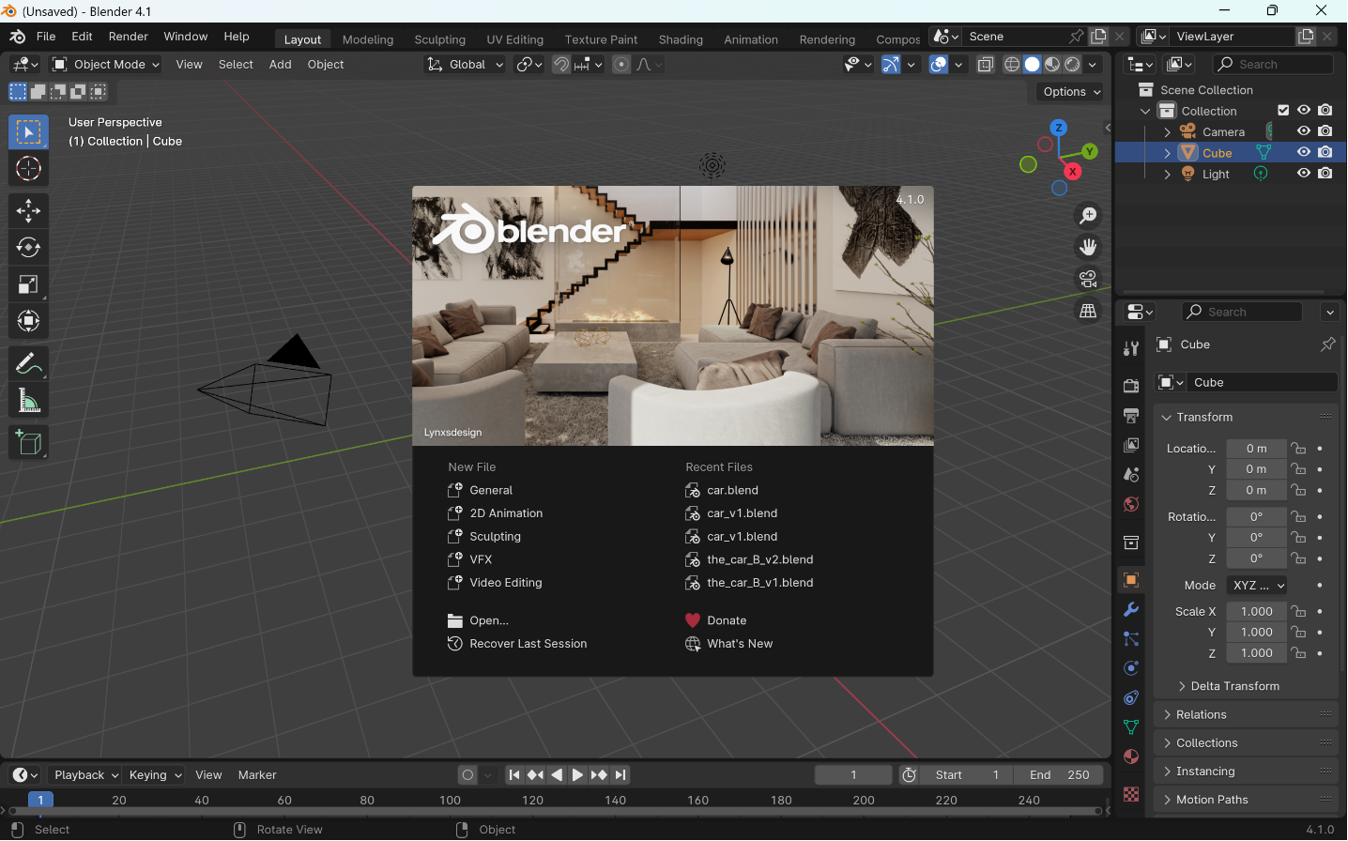Click the Rotation Y value field
Viewport: 1348px width, 841px height.
1257,538
